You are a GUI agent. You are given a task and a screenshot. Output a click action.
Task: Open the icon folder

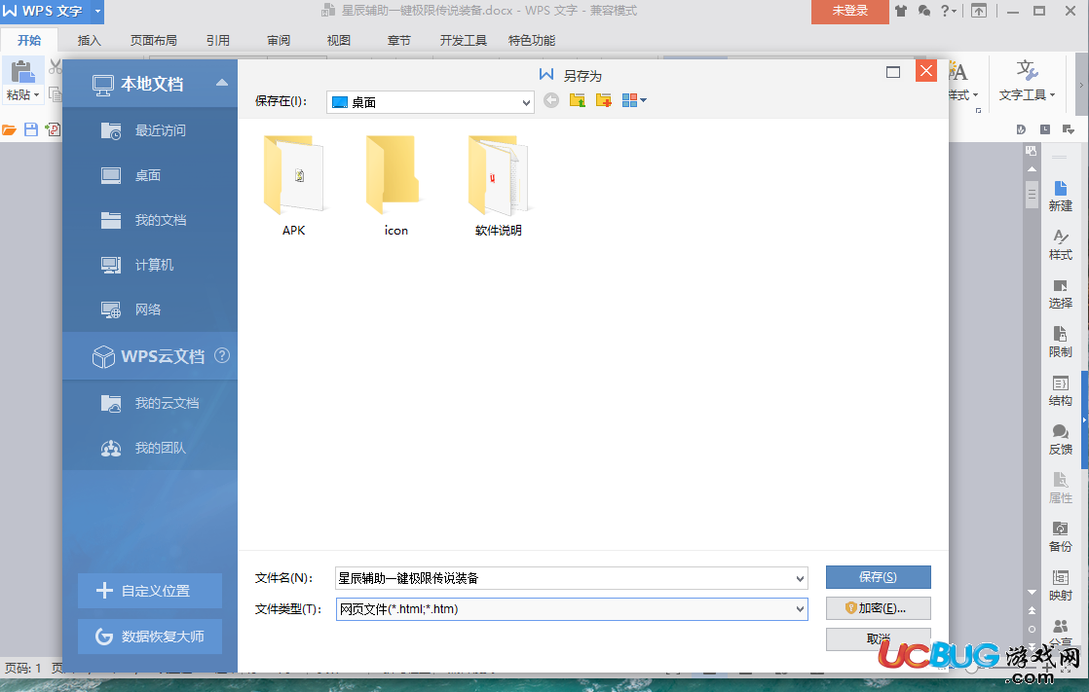[395, 186]
